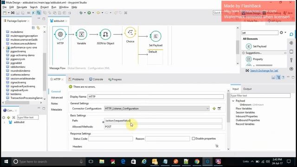Select the scatterexcedemo project
The height and width of the screenshot is (167, 297).
click(x=20, y=75)
